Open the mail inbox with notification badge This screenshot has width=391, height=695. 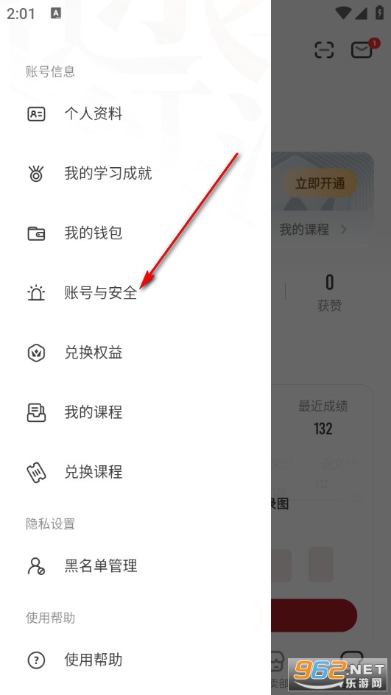pyautogui.click(x=363, y=49)
